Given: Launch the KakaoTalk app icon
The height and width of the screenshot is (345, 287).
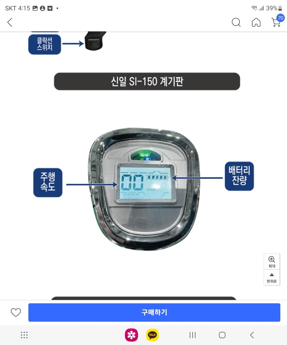Looking at the screenshot, I should [x=152, y=335].
